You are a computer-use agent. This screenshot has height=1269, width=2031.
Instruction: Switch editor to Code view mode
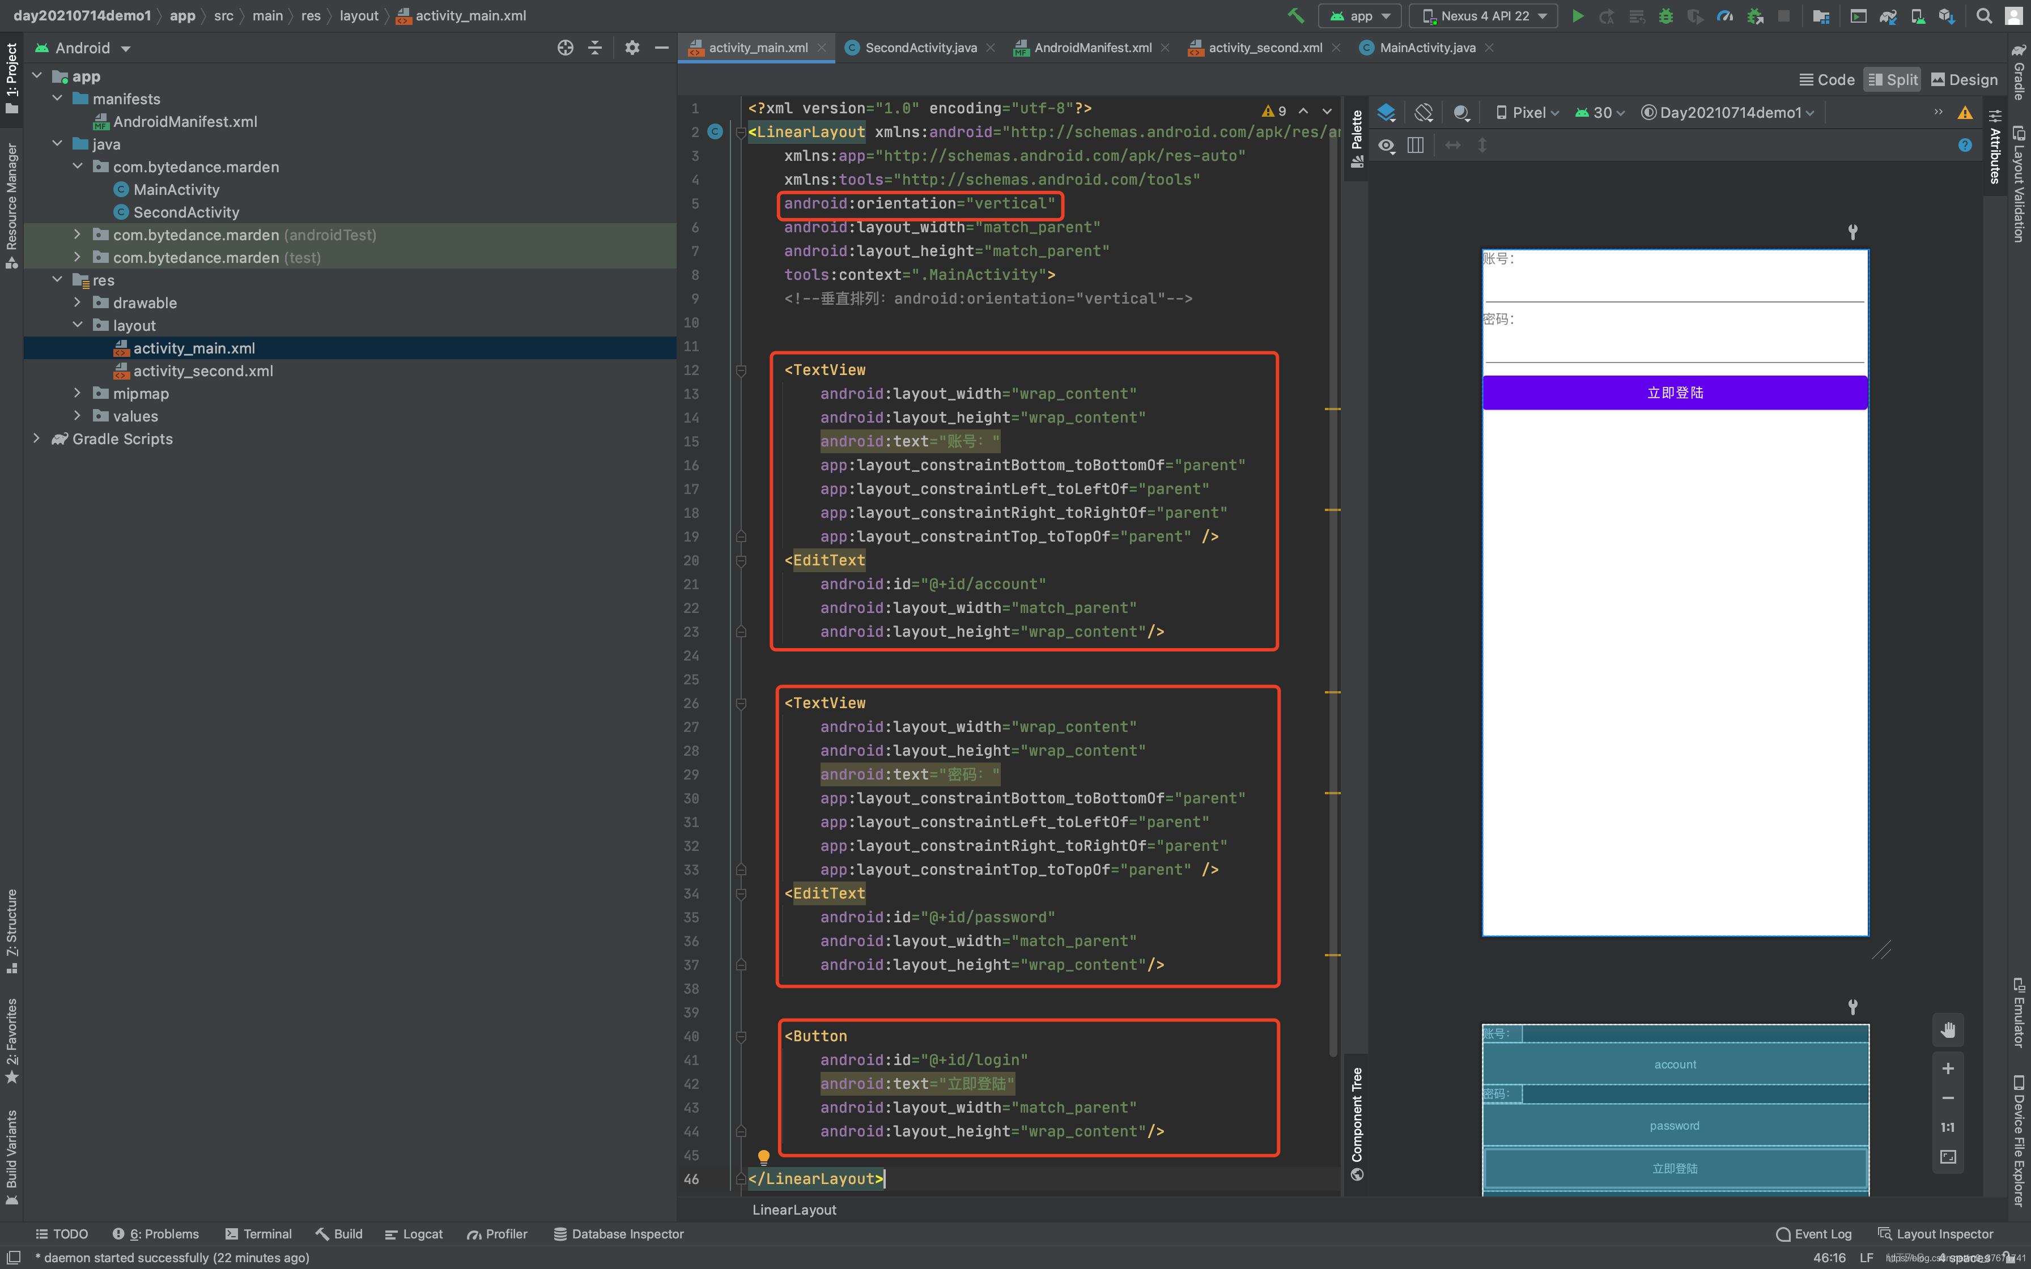click(1826, 80)
